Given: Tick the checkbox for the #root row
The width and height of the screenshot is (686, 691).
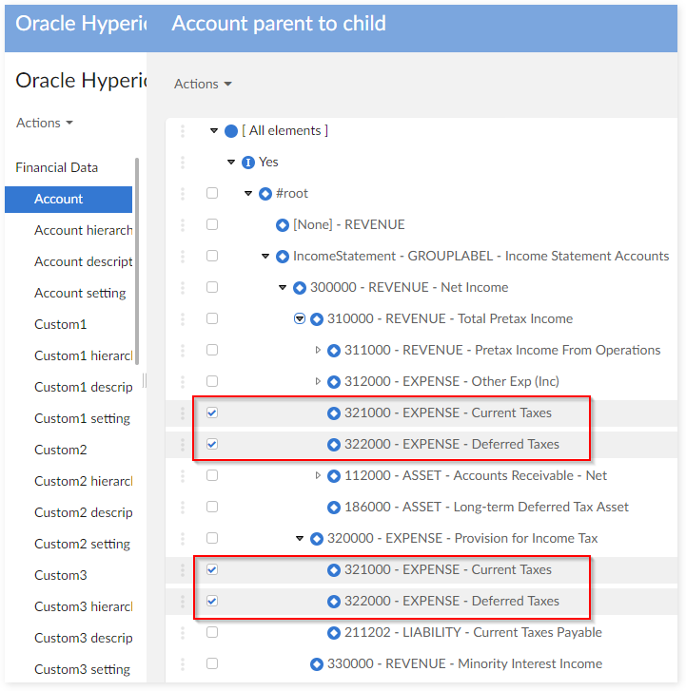Looking at the screenshot, I should 212,193.
